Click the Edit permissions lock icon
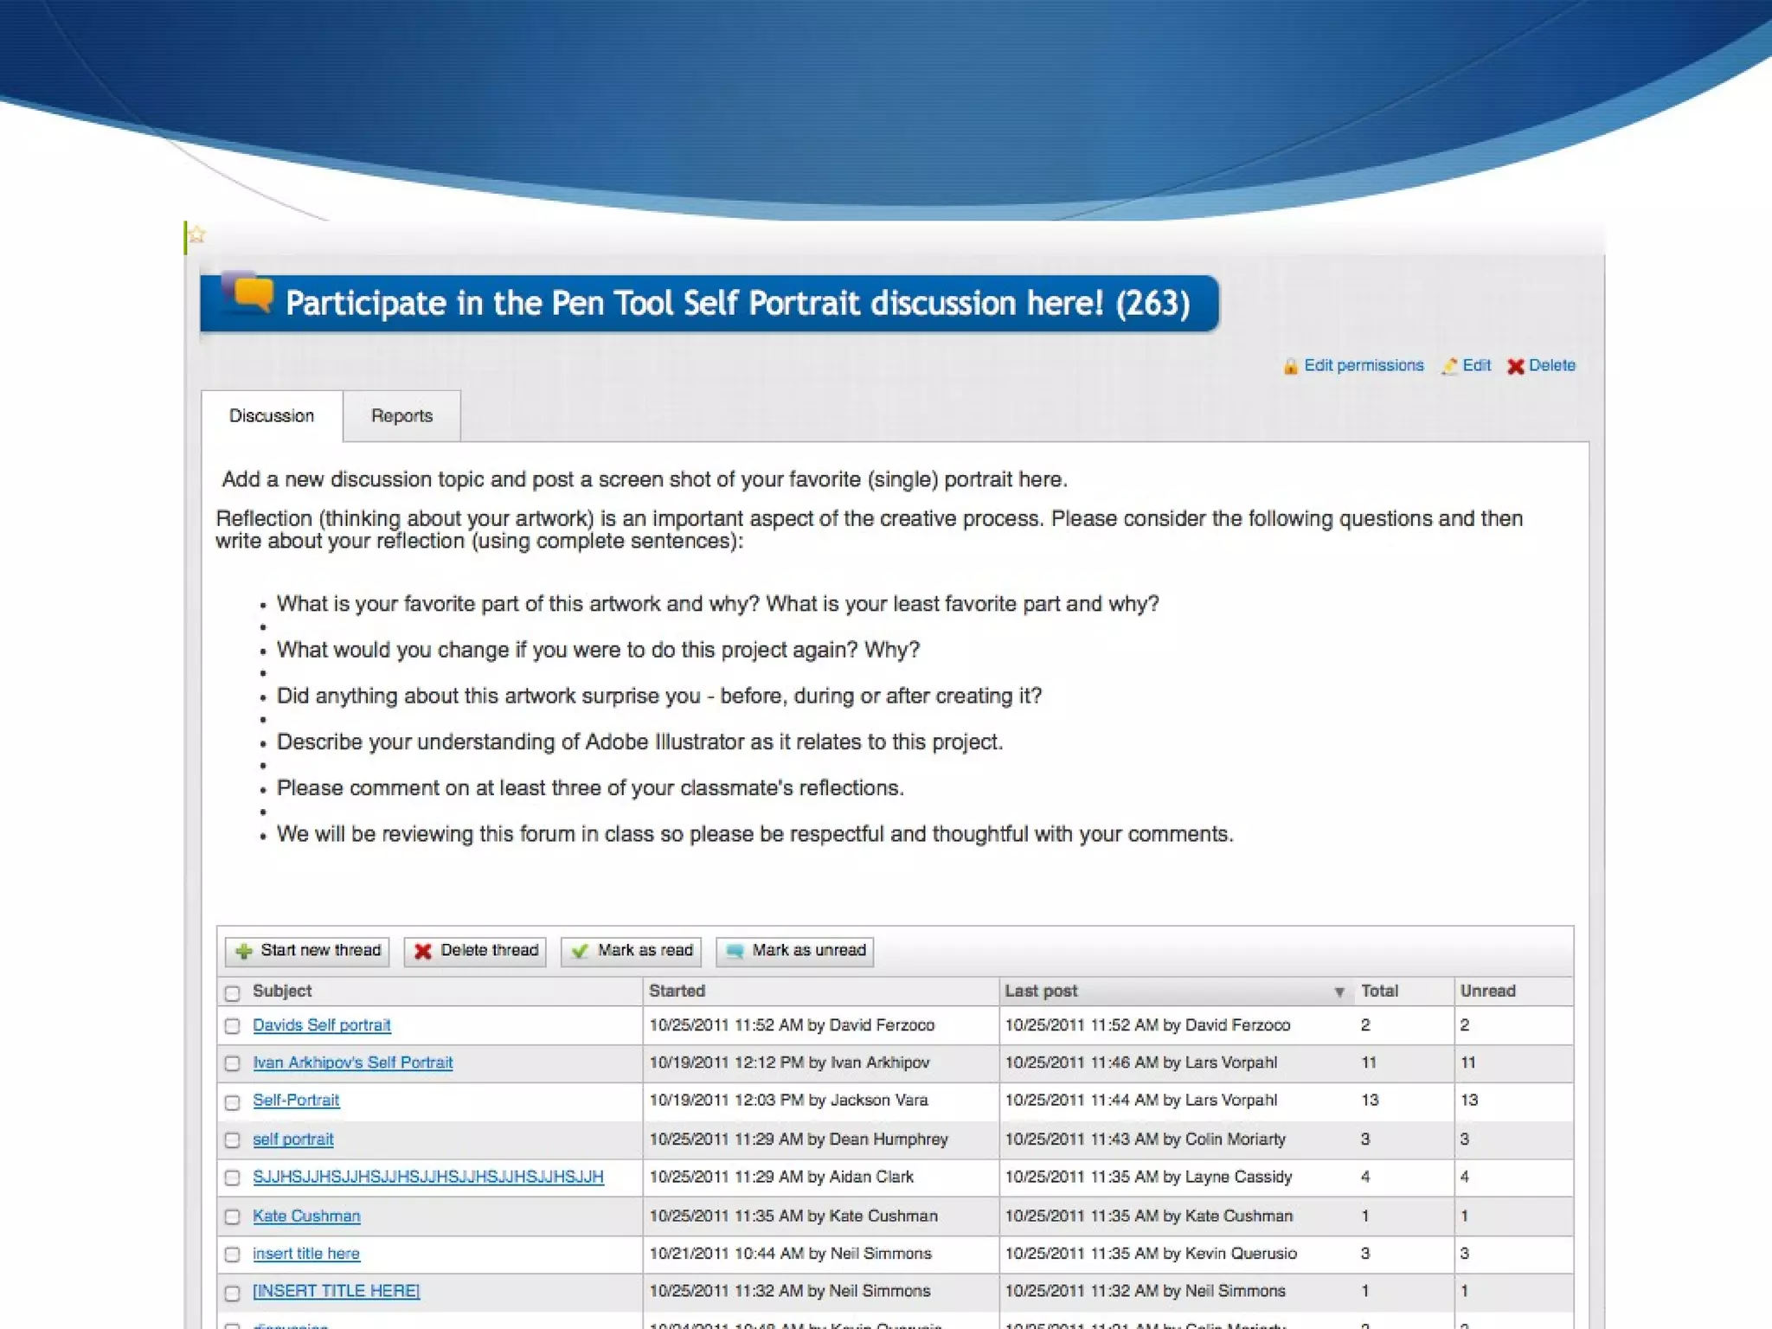The width and height of the screenshot is (1772, 1329). coord(1290,366)
